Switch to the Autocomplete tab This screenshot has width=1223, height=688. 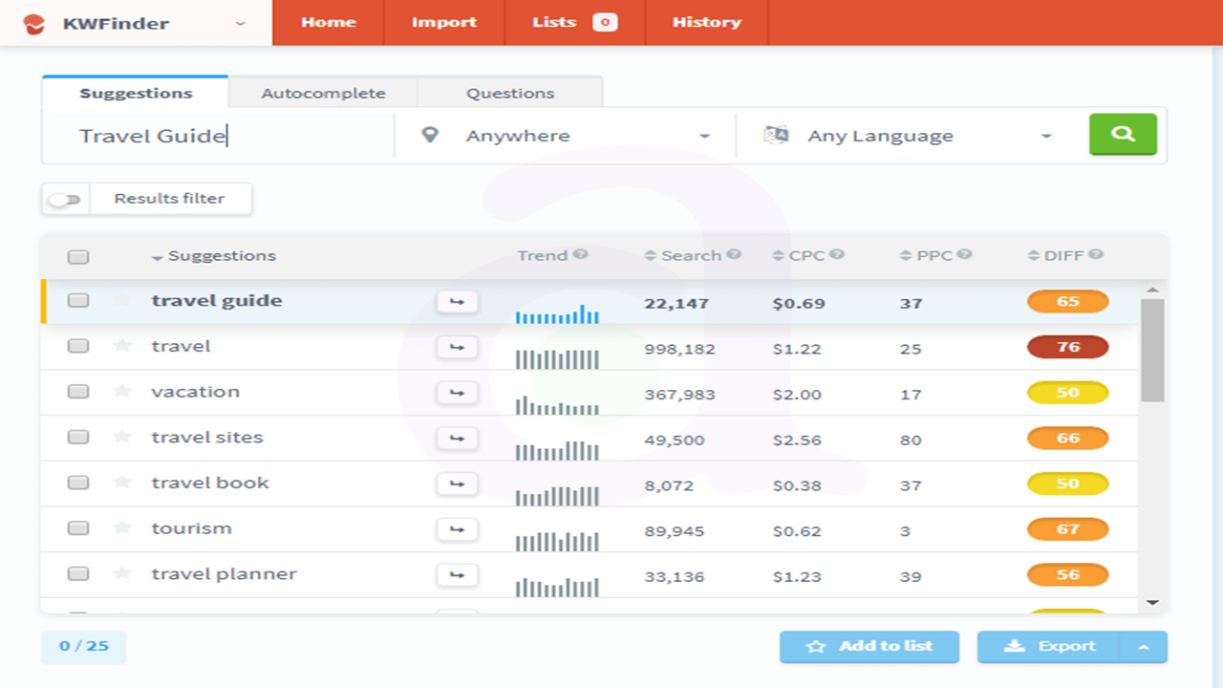(x=323, y=93)
